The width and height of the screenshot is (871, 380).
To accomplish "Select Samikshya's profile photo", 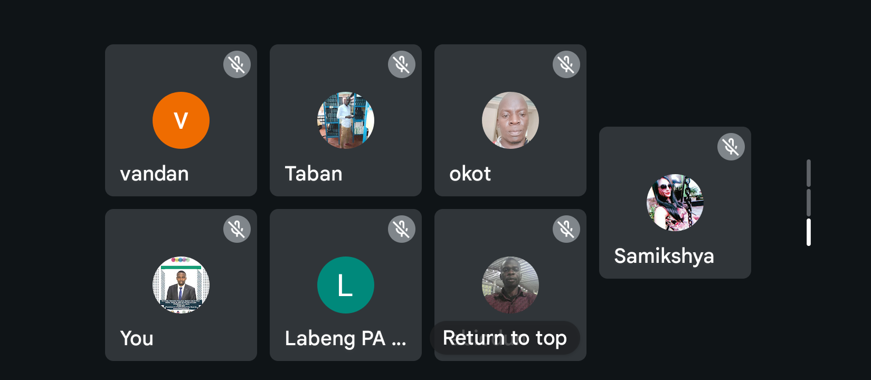I will pos(675,203).
